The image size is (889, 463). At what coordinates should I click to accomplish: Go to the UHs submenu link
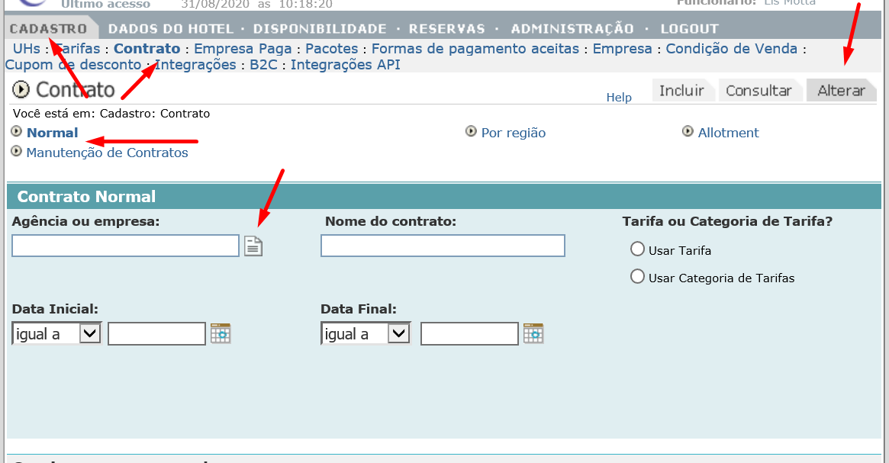(27, 49)
